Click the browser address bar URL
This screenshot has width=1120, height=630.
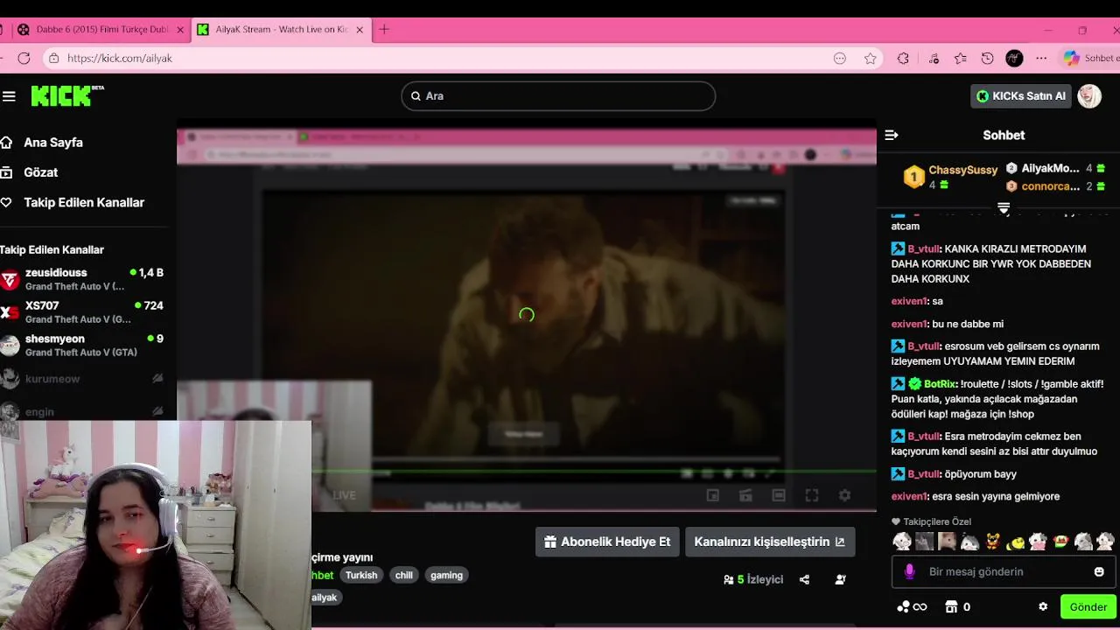tap(120, 58)
